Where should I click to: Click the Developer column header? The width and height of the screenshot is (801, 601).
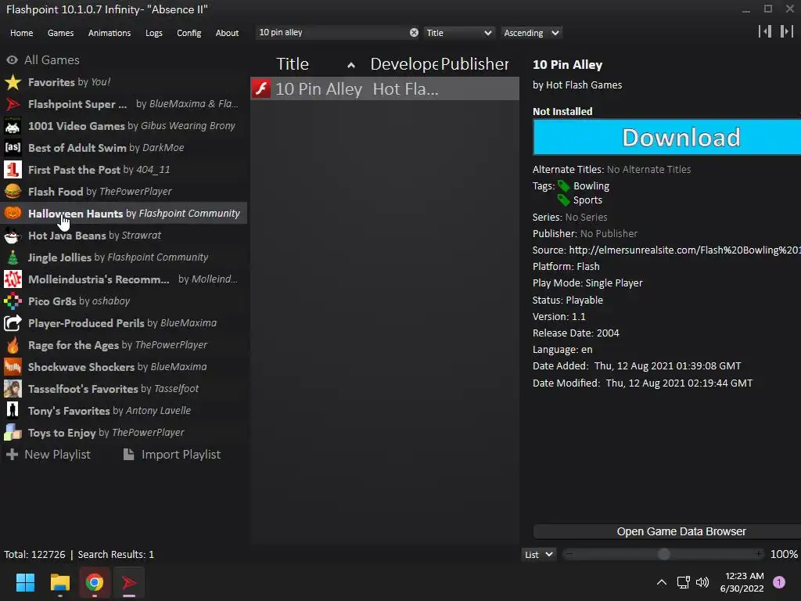pos(404,64)
